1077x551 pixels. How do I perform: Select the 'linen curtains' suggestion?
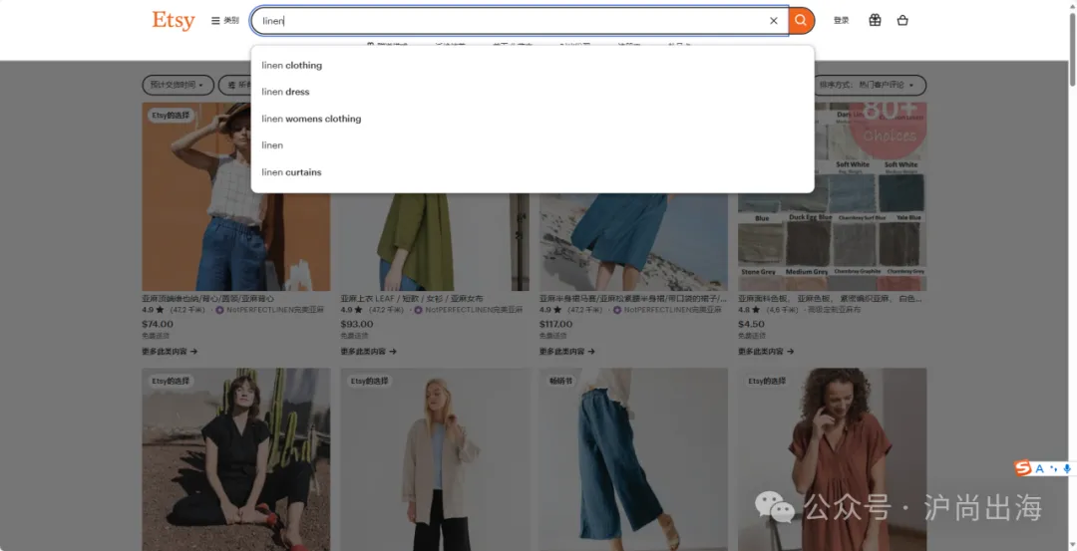[533, 172]
